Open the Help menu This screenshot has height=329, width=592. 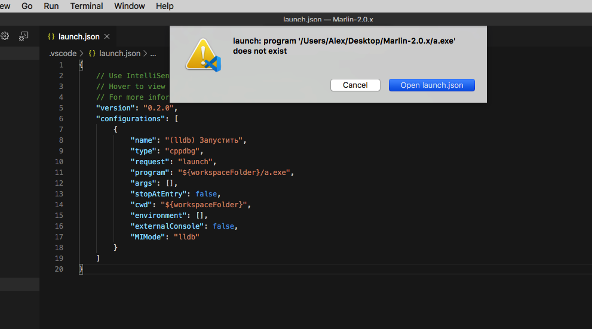click(x=165, y=6)
